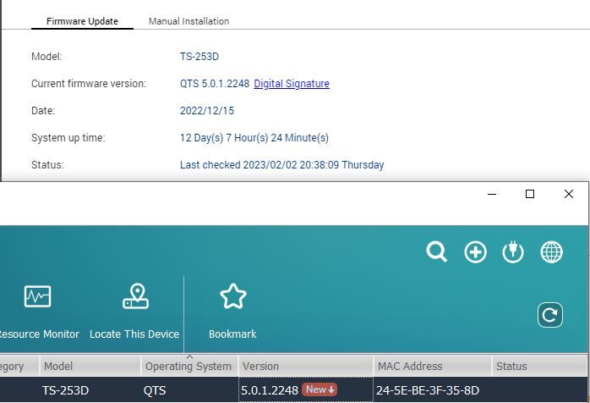Open Resource Monitor tool

pyautogui.click(x=38, y=312)
